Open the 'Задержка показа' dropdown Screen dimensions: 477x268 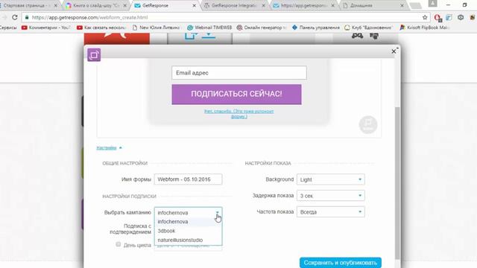[x=330, y=196]
